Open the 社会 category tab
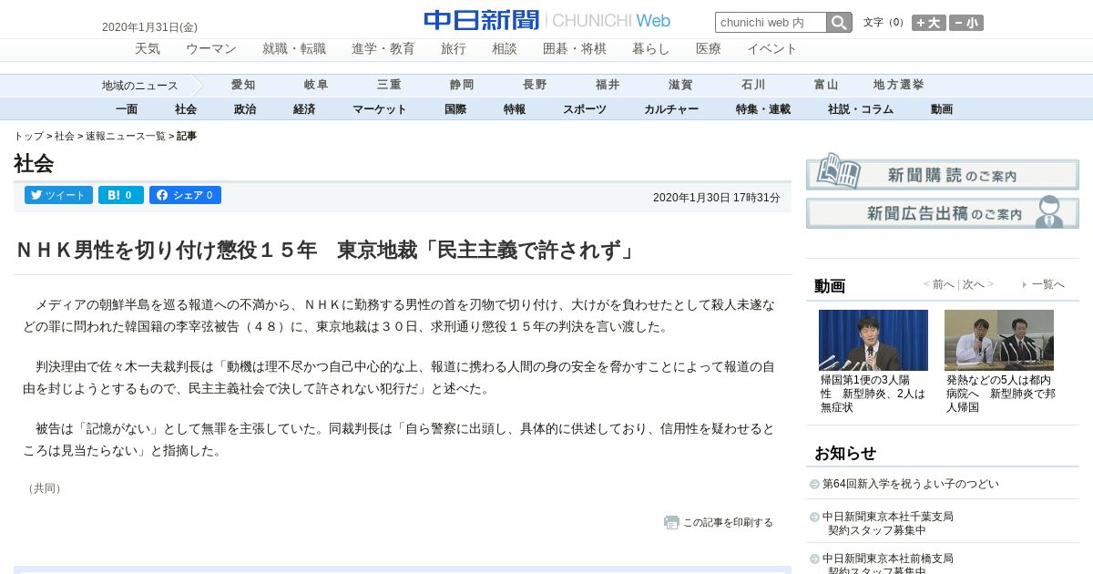 tap(186, 109)
